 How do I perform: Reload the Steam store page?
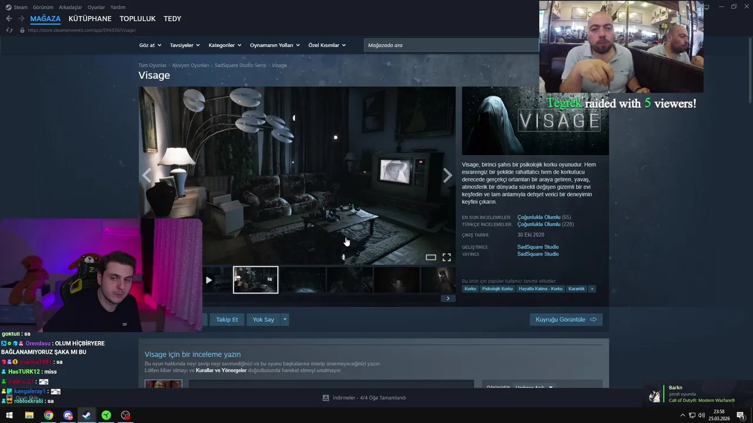9,30
